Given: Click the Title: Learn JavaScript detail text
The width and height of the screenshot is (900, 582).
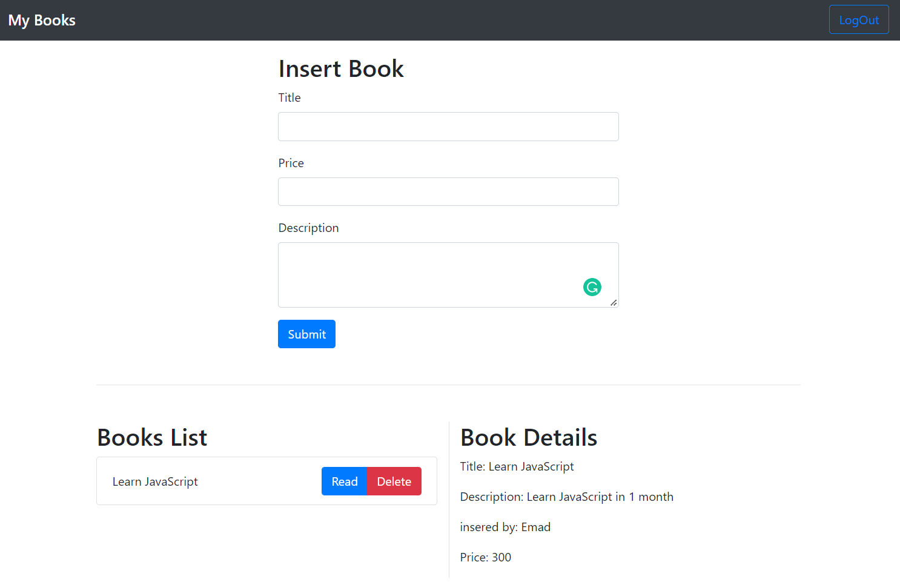Looking at the screenshot, I should click(x=517, y=466).
